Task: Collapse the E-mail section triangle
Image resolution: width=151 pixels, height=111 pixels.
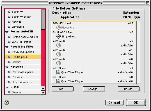Action: (7, 87)
